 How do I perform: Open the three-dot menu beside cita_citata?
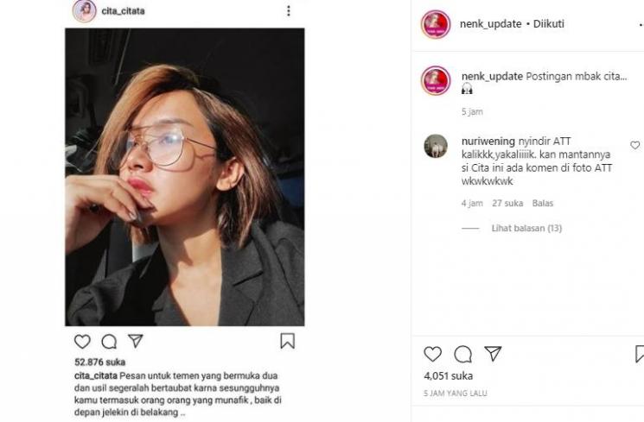(x=289, y=10)
